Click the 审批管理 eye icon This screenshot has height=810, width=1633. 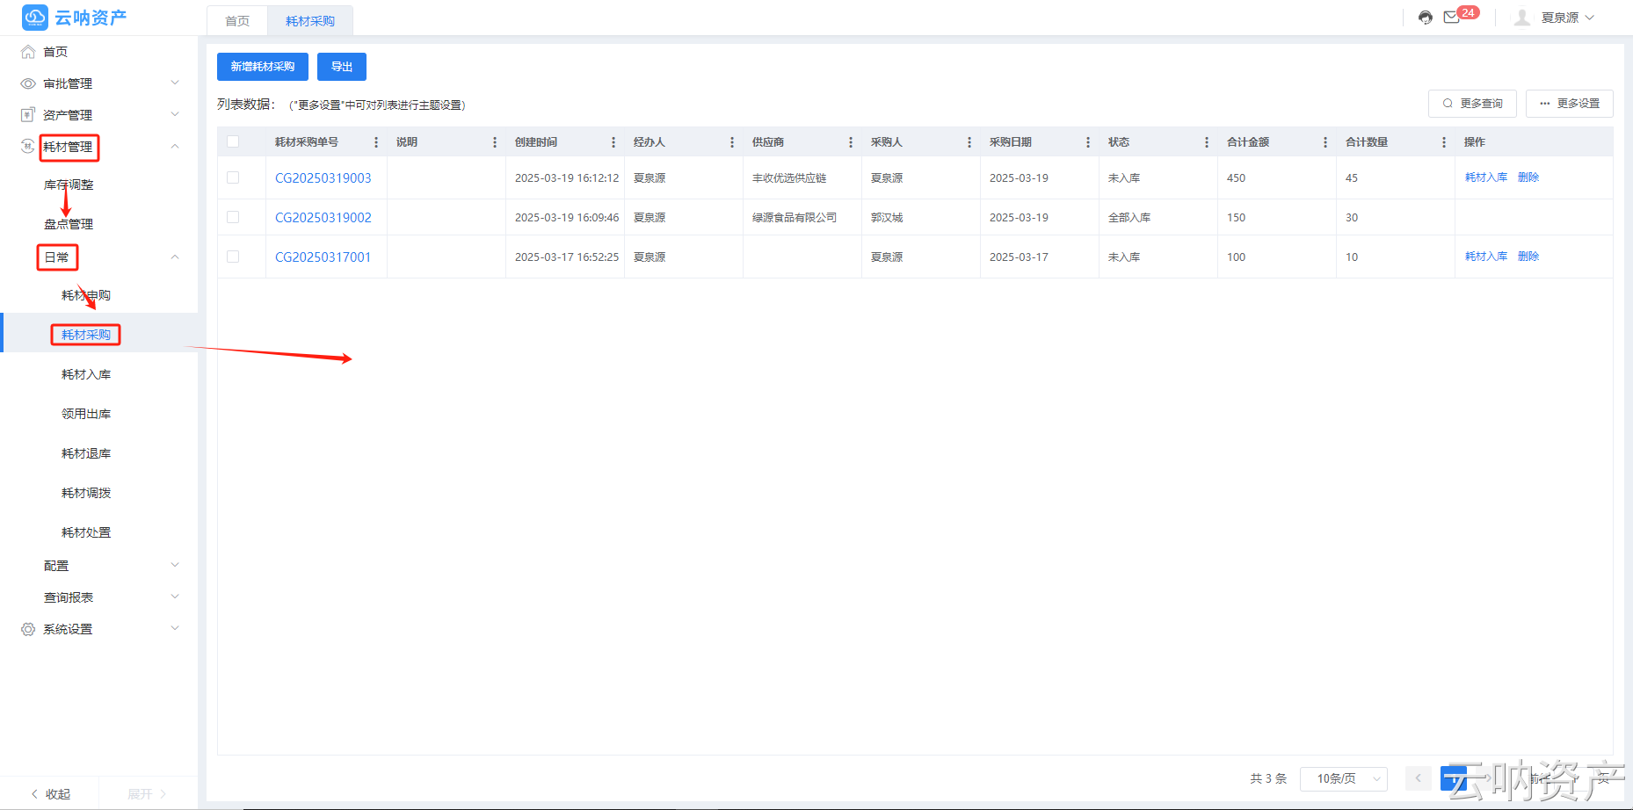28,83
